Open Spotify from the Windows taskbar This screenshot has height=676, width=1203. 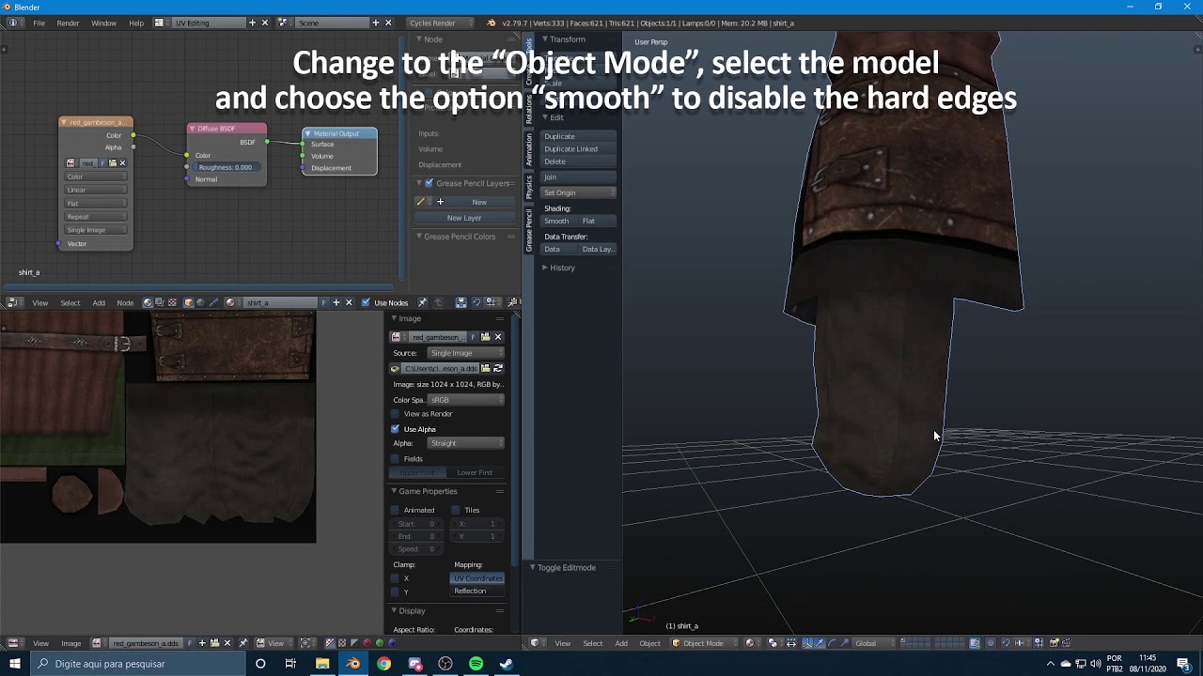pyautogui.click(x=477, y=664)
